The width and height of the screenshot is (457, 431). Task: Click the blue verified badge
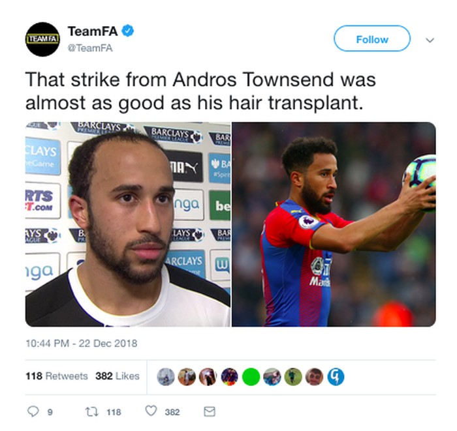[128, 31]
